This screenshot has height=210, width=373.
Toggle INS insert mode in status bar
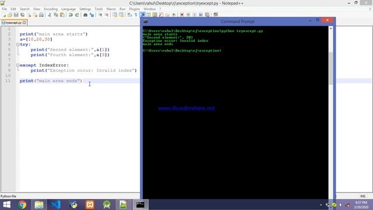point(363,196)
